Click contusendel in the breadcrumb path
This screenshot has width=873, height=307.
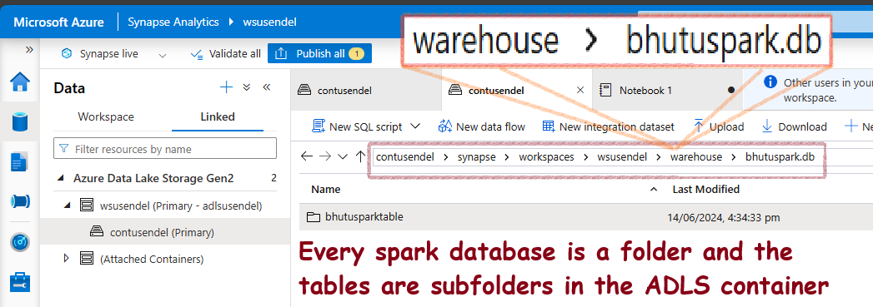tap(404, 157)
